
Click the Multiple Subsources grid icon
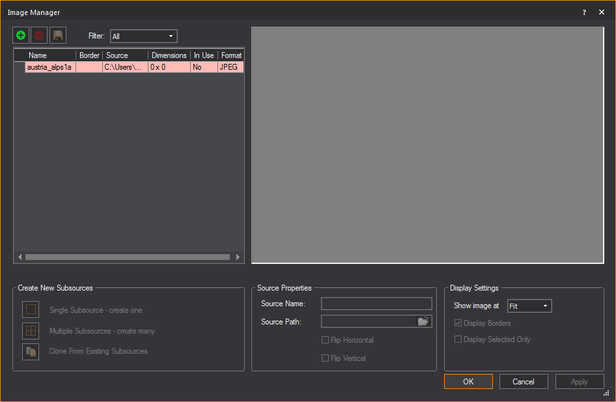coord(31,330)
